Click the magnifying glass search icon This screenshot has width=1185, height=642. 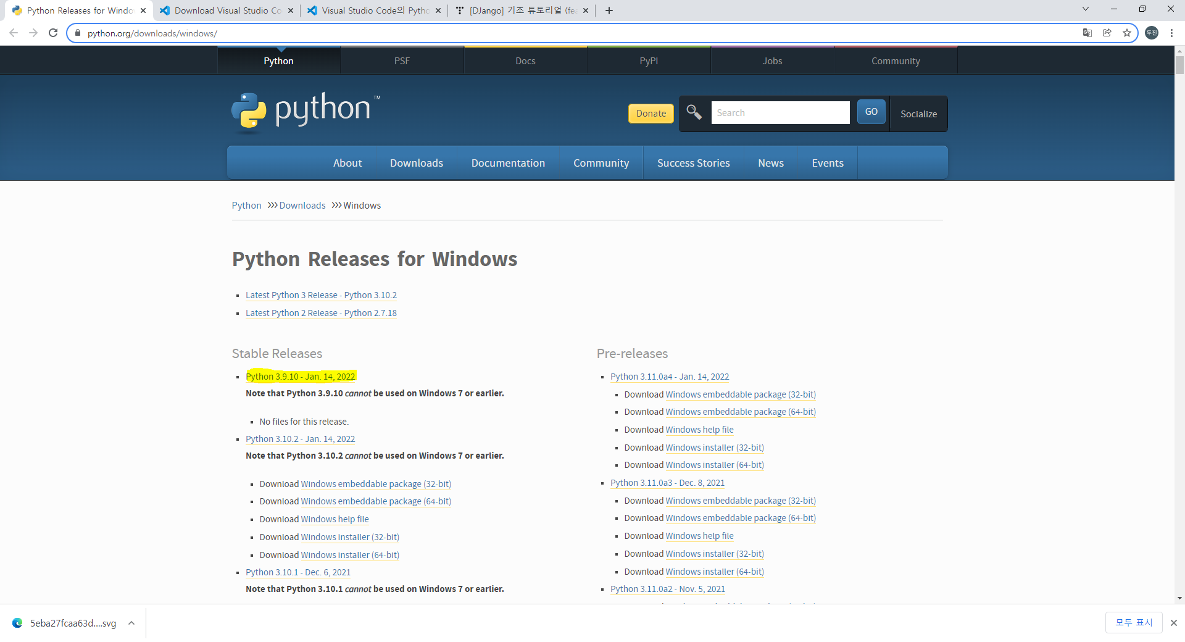[694, 112]
